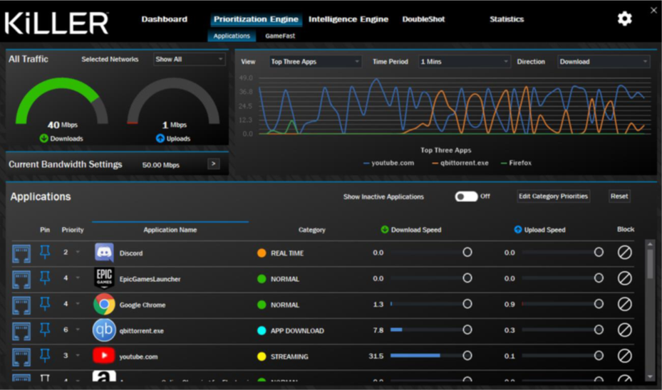Block Google Chrome network traffic
This screenshot has width=662, height=390.
(x=625, y=304)
